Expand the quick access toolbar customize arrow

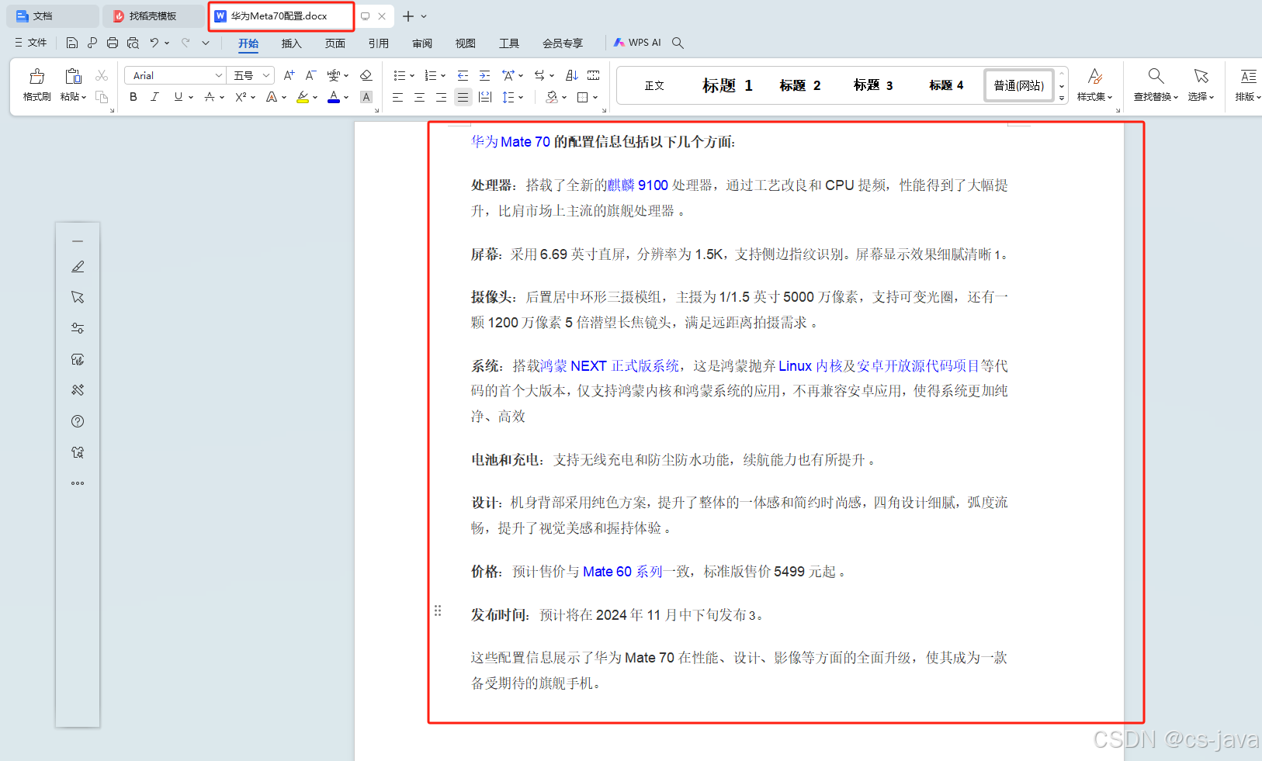click(206, 43)
